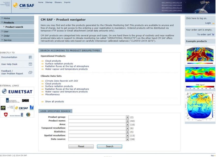This screenshot has width=216, height=157.
Task: Click the order cart icon
Action: pyautogui.click(x=213, y=35)
